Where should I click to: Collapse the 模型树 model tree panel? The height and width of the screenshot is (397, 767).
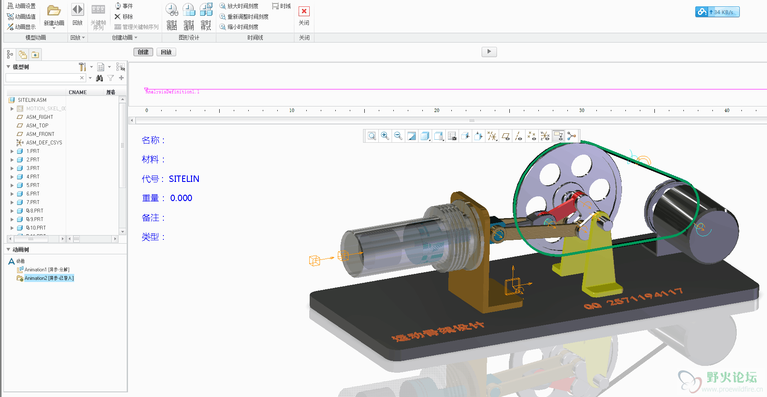pos(8,67)
